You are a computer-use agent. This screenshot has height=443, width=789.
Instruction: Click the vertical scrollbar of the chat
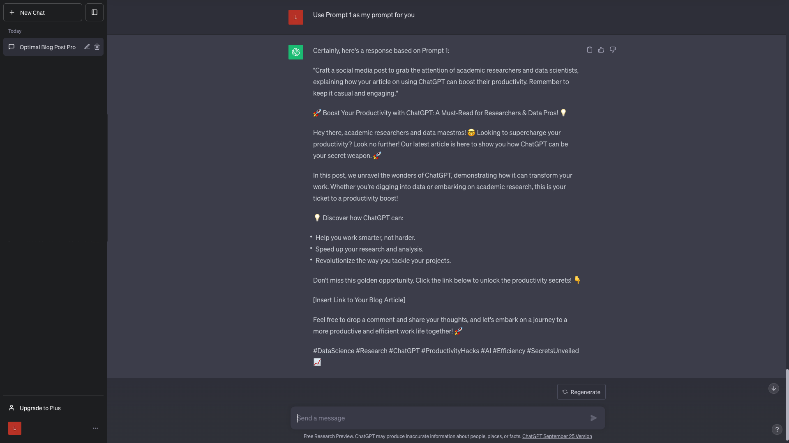pos(787,405)
